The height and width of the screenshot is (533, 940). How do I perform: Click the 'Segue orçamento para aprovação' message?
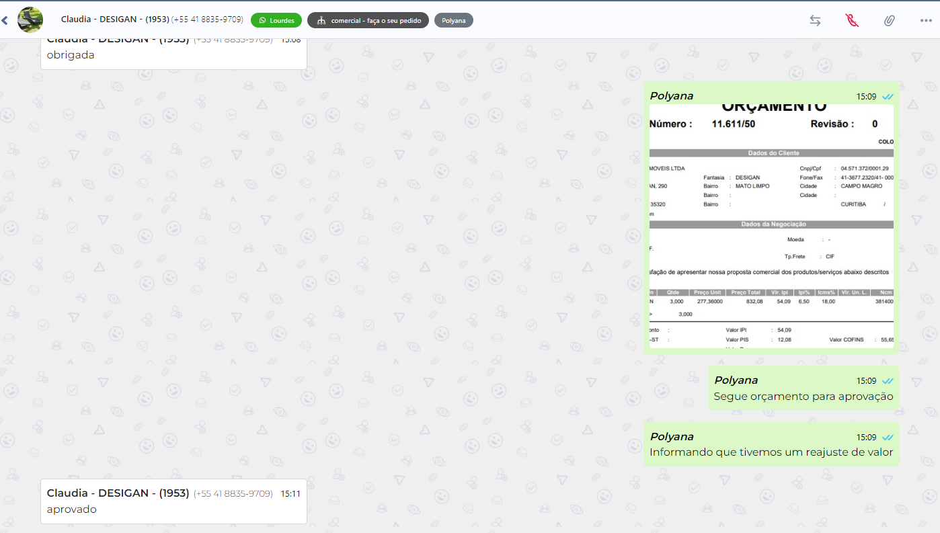tap(803, 397)
